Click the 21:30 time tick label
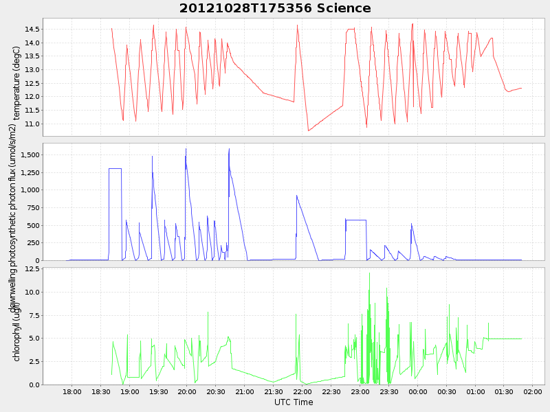The width and height of the screenshot is (550, 412). coord(274,391)
